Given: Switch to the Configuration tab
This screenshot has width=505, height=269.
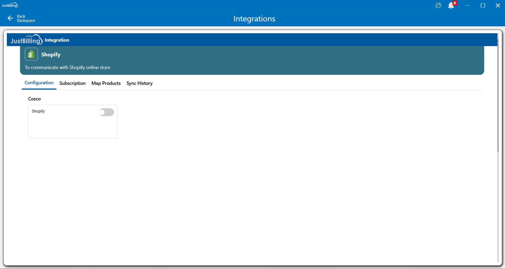Looking at the screenshot, I should point(39,83).
